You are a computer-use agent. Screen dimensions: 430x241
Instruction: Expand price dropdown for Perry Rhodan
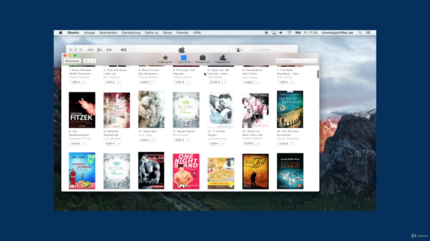pyautogui.click(x=84, y=82)
